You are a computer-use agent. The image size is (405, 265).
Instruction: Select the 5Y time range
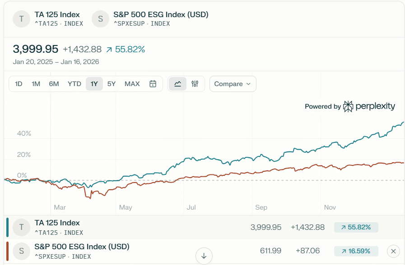112,84
